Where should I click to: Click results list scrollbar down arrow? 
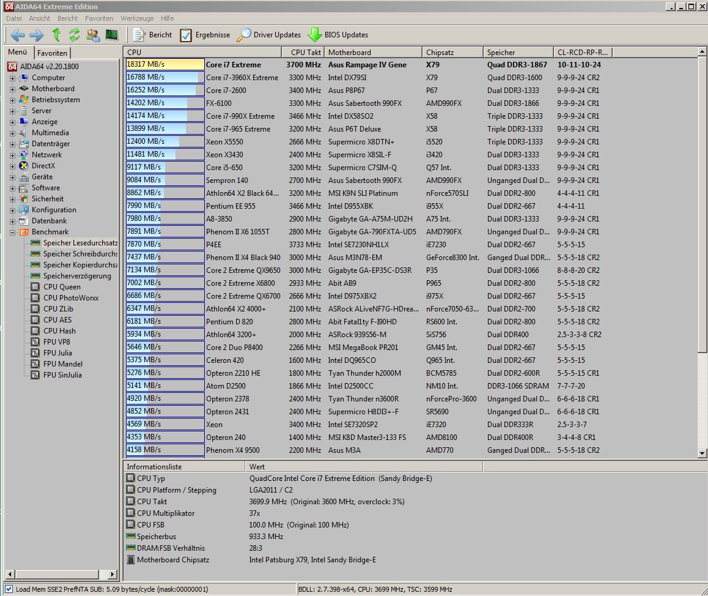click(x=702, y=453)
